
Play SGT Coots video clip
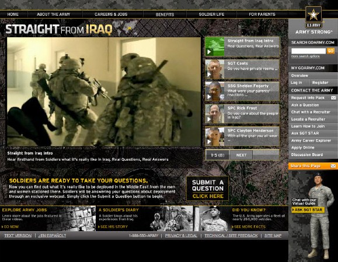pyautogui.click(x=242, y=69)
